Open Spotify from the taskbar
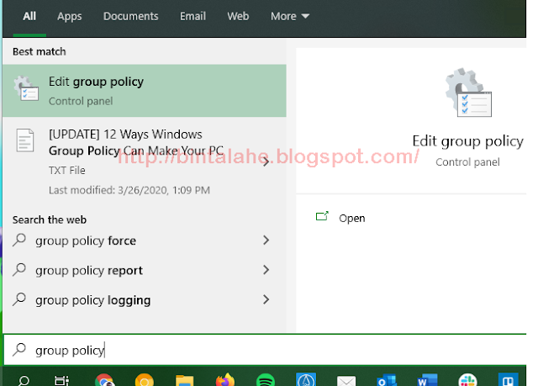This screenshot has height=386, width=538. point(266,380)
